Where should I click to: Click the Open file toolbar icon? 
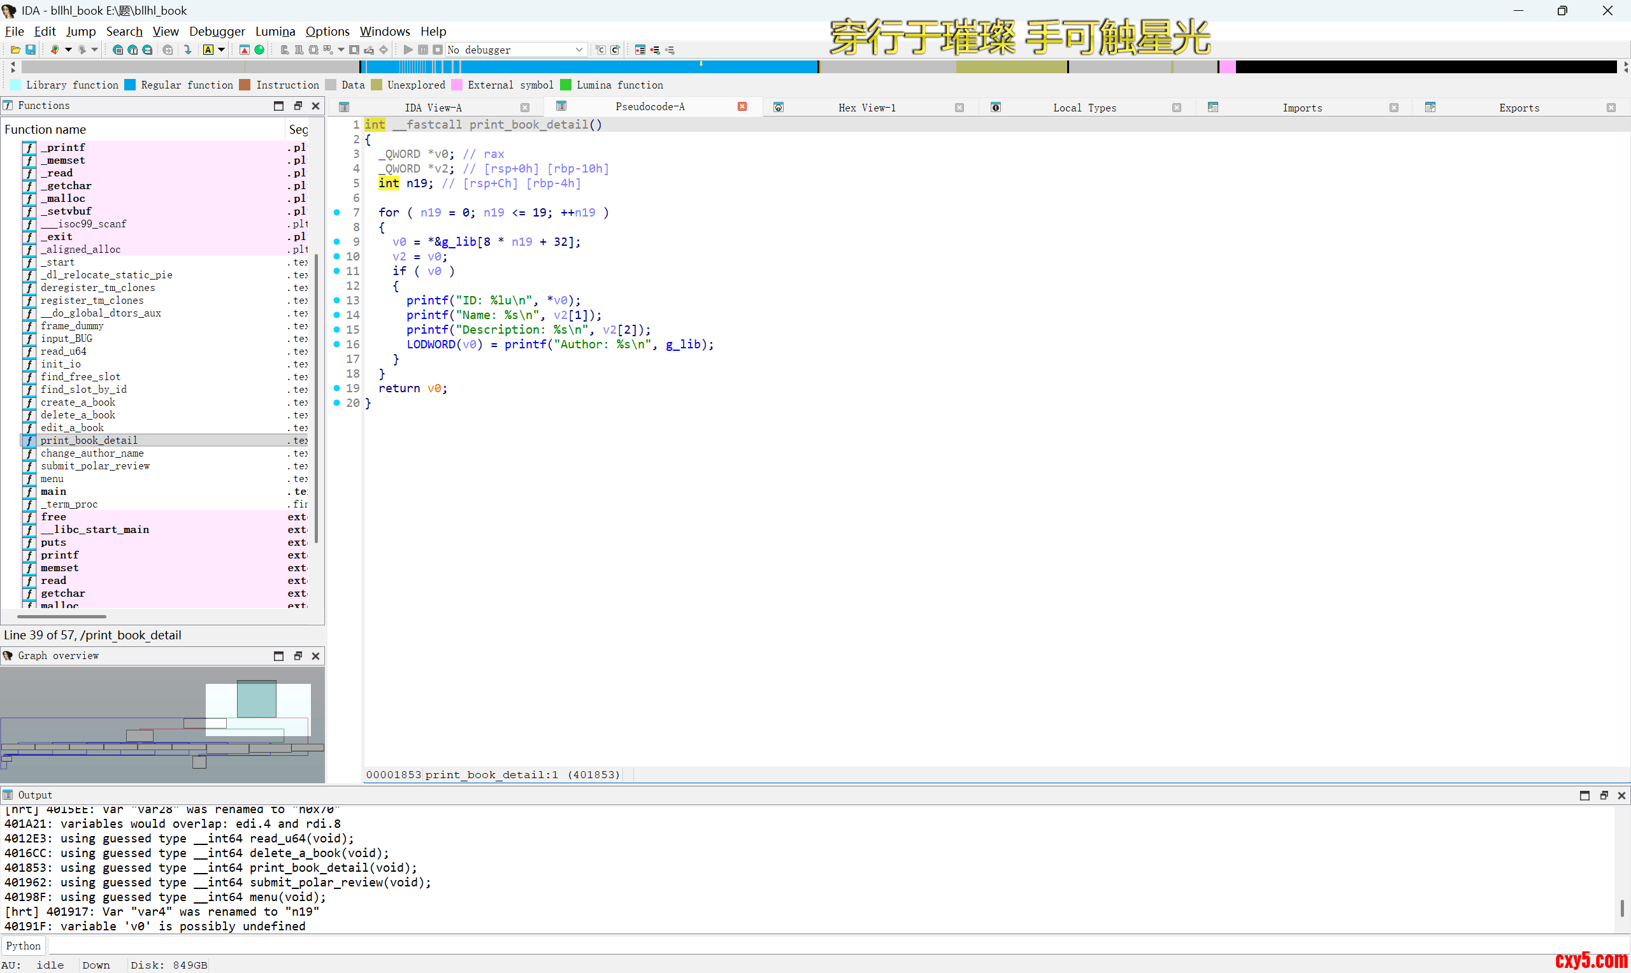click(15, 50)
